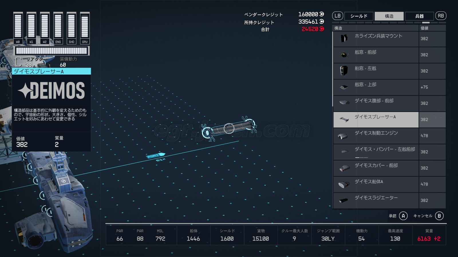
Task: Choose the 船窓 - 左舷 part icon
Action: [x=344, y=71]
